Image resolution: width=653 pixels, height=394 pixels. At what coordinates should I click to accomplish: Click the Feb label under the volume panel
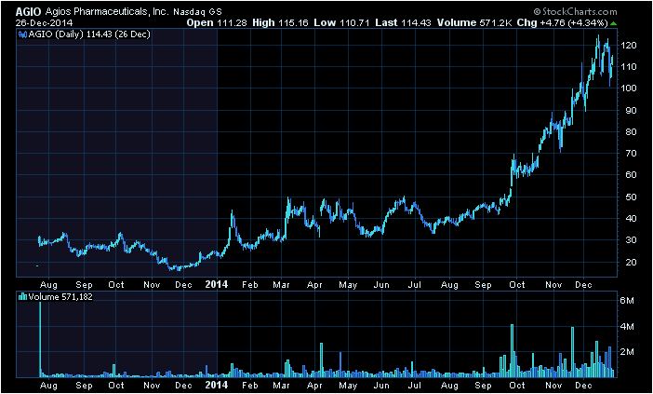pos(250,386)
